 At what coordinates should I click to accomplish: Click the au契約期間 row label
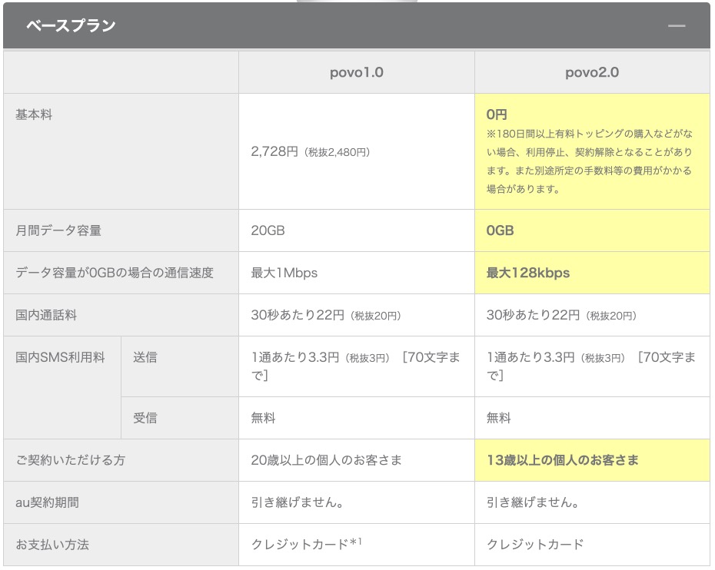(47, 502)
